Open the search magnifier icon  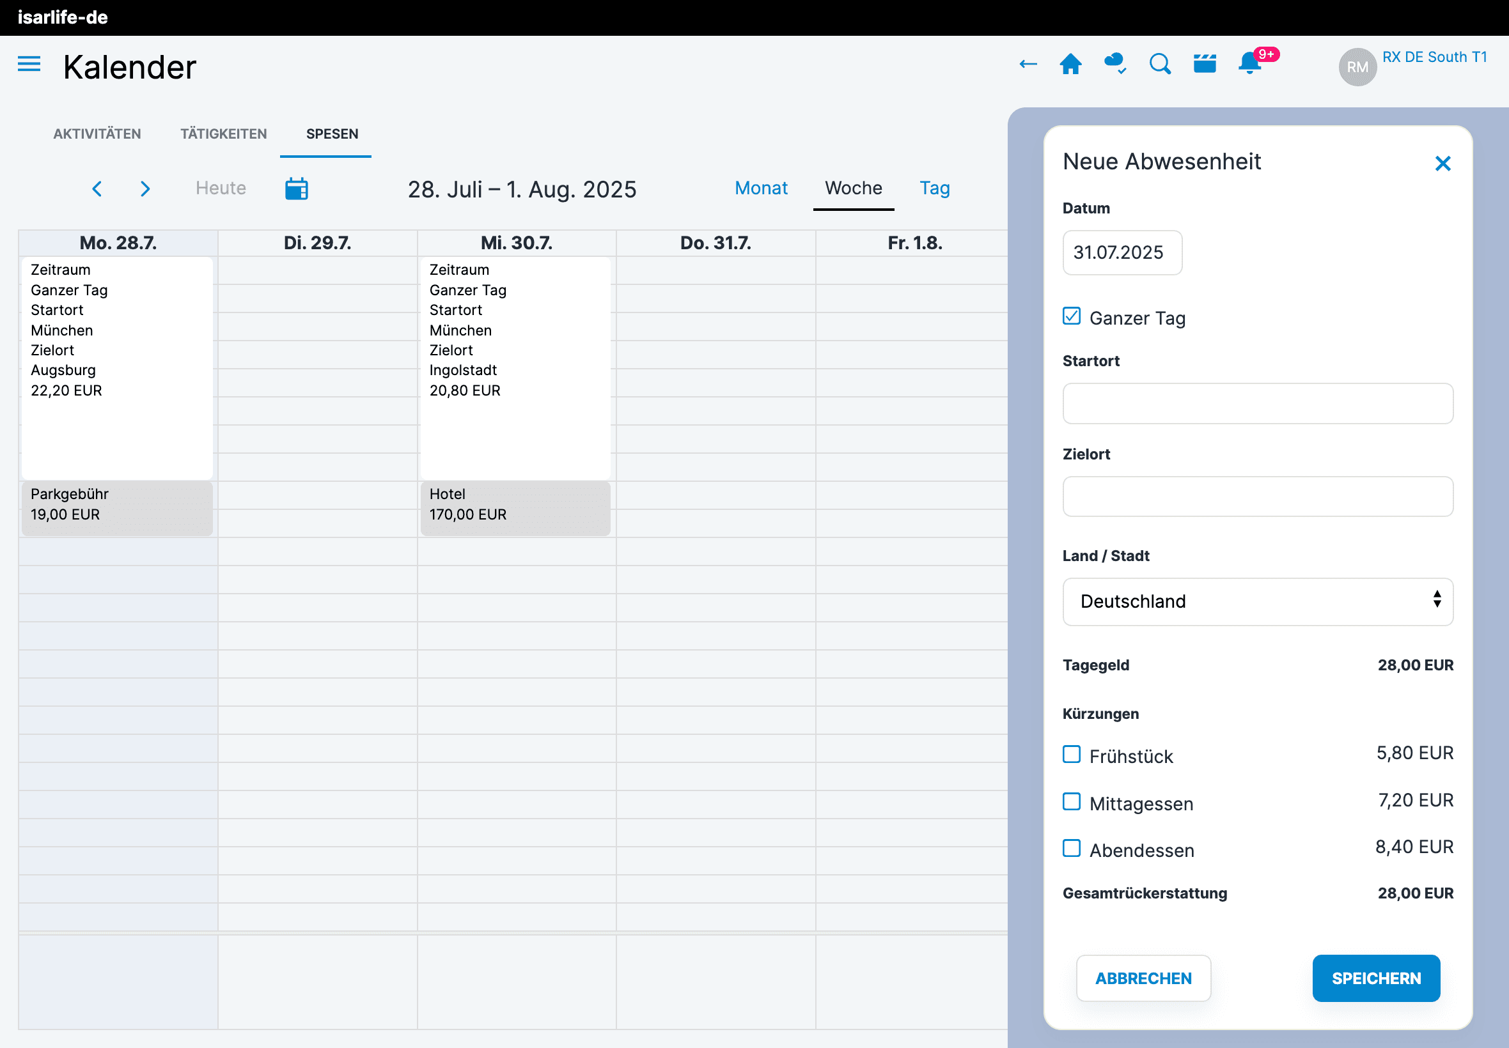tap(1160, 65)
